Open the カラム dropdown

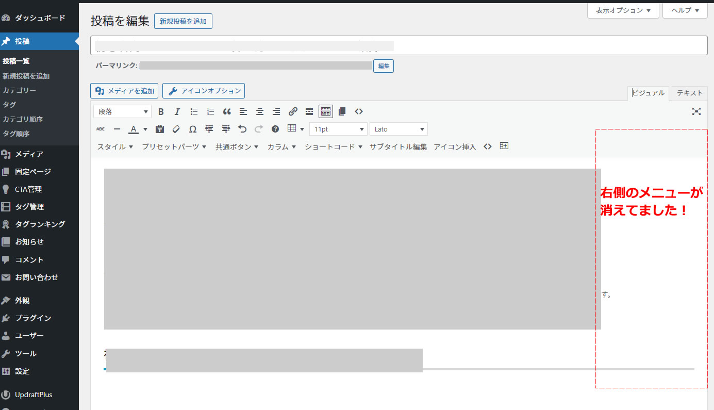click(x=281, y=146)
